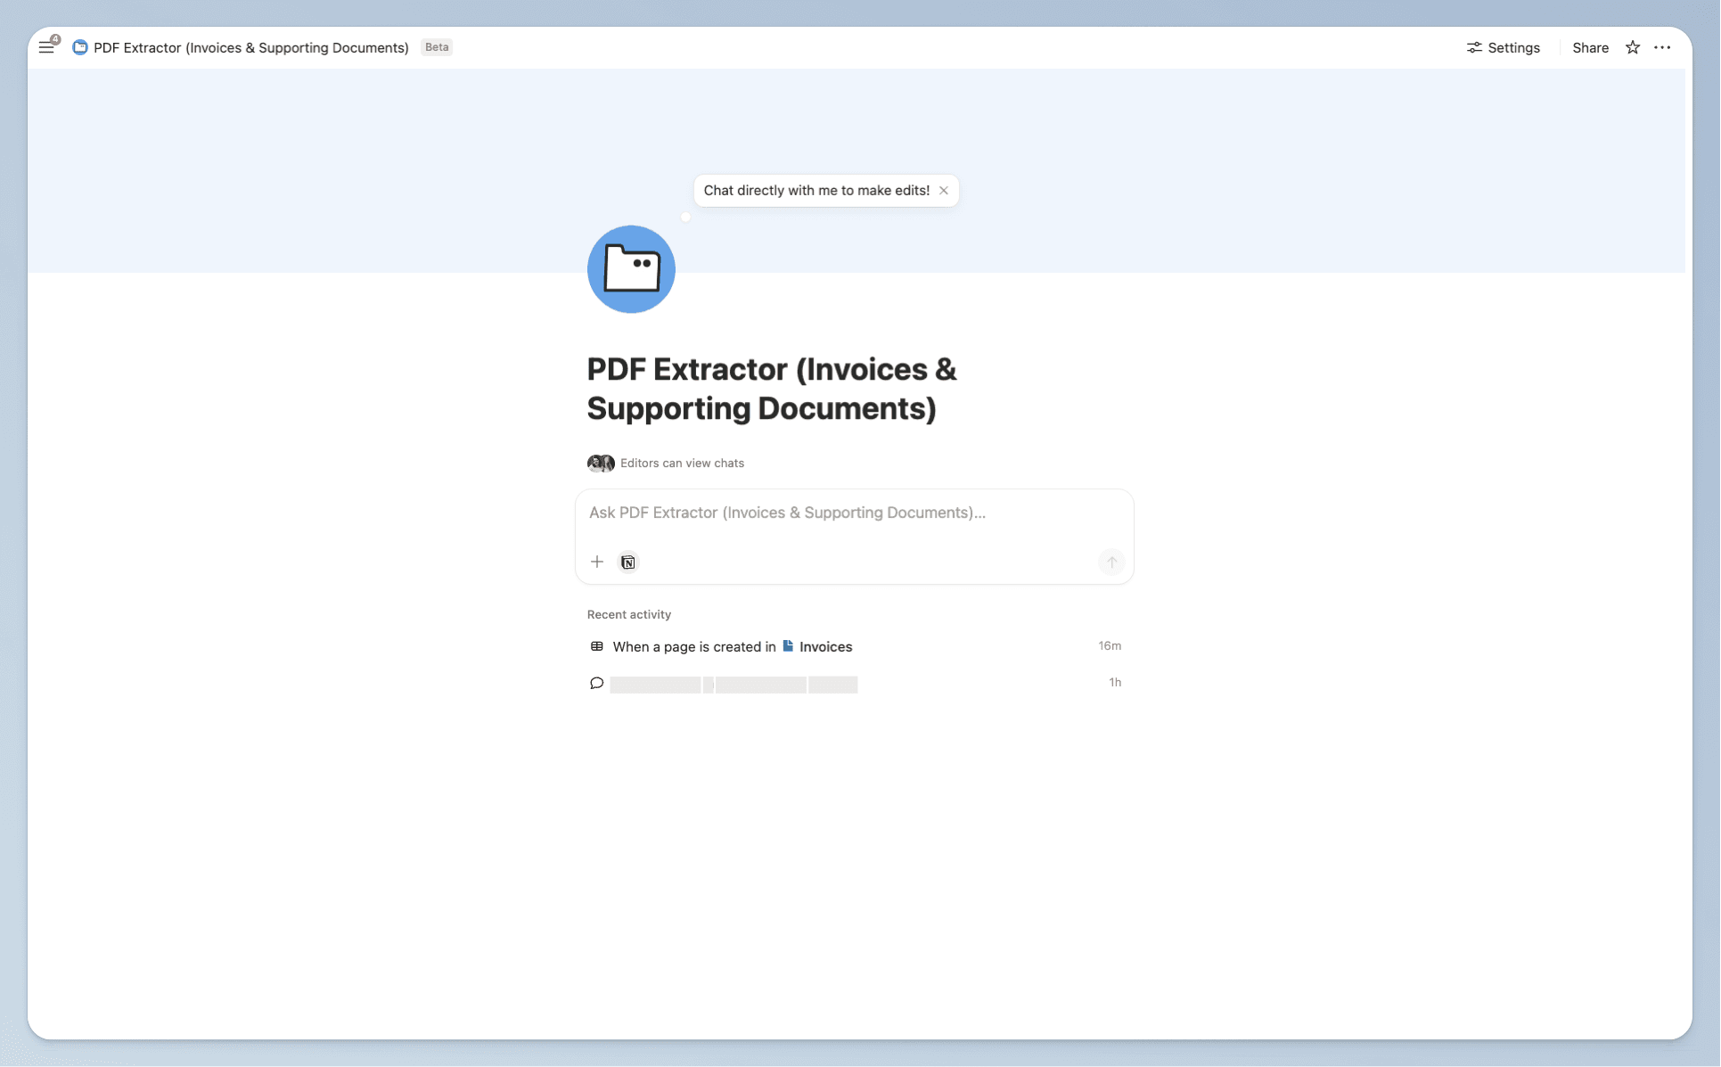Click the database automation icon under Recent activity
1721x1067 pixels.
point(595,645)
